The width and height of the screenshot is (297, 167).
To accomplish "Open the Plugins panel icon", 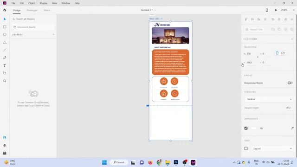I will point(5,153).
